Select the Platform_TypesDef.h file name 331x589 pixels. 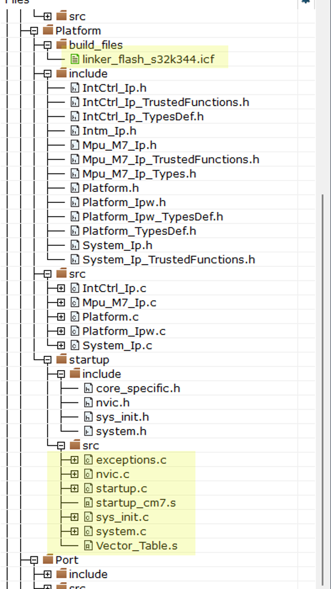pyautogui.click(x=139, y=231)
